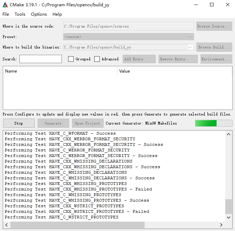Enable the Advanced checkbox
Viewport: 235px width, 231px height.
[97, 59]
